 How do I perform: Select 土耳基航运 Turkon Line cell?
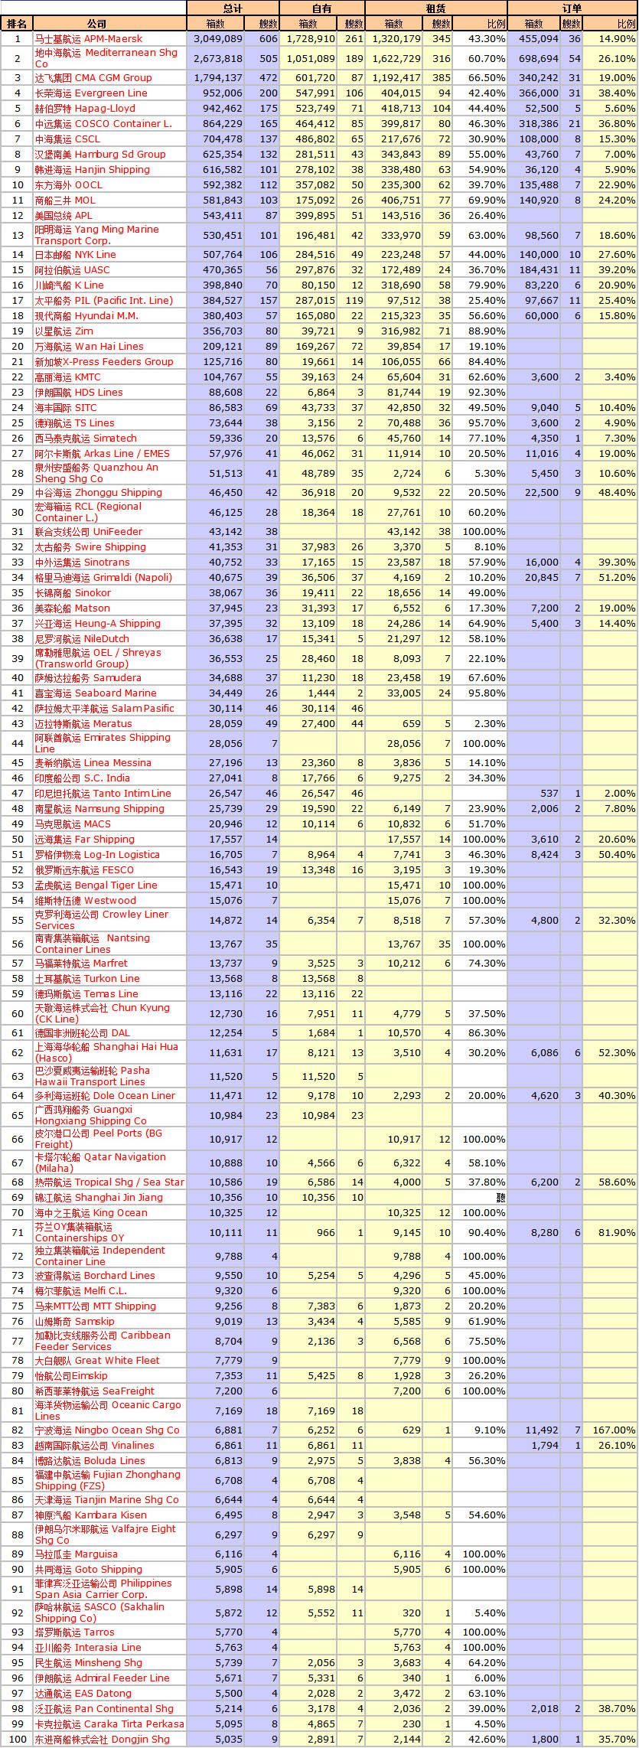pyautogui.click(x=87, y=978)
